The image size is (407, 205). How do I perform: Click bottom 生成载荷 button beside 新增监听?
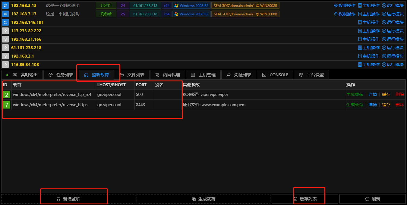point(203,199)
